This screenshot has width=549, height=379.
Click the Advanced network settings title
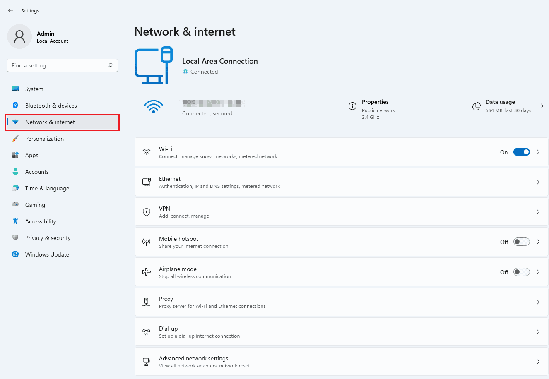pyautogui.click(x=193, y=358)
